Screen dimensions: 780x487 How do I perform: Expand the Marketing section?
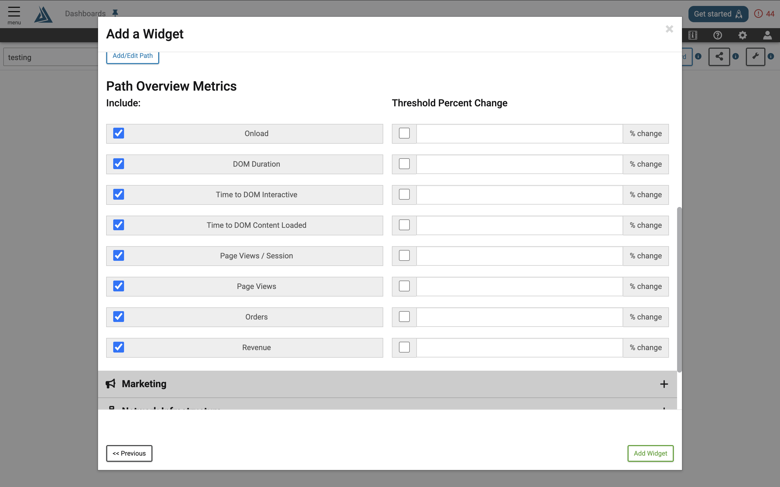click(x=387, y=384)
